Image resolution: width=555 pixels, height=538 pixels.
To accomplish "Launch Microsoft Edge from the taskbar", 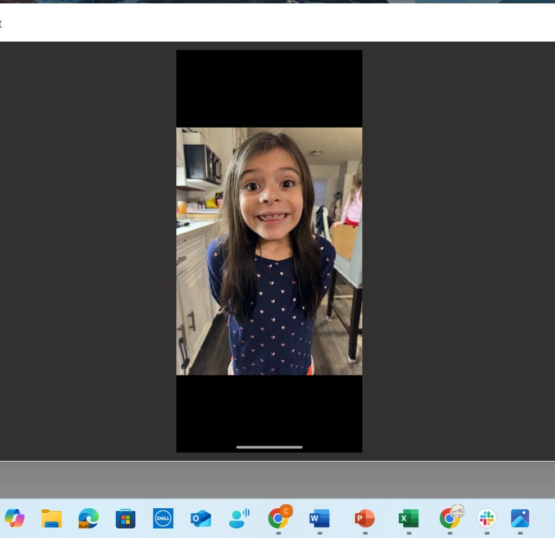I will [x=89, y=518].
